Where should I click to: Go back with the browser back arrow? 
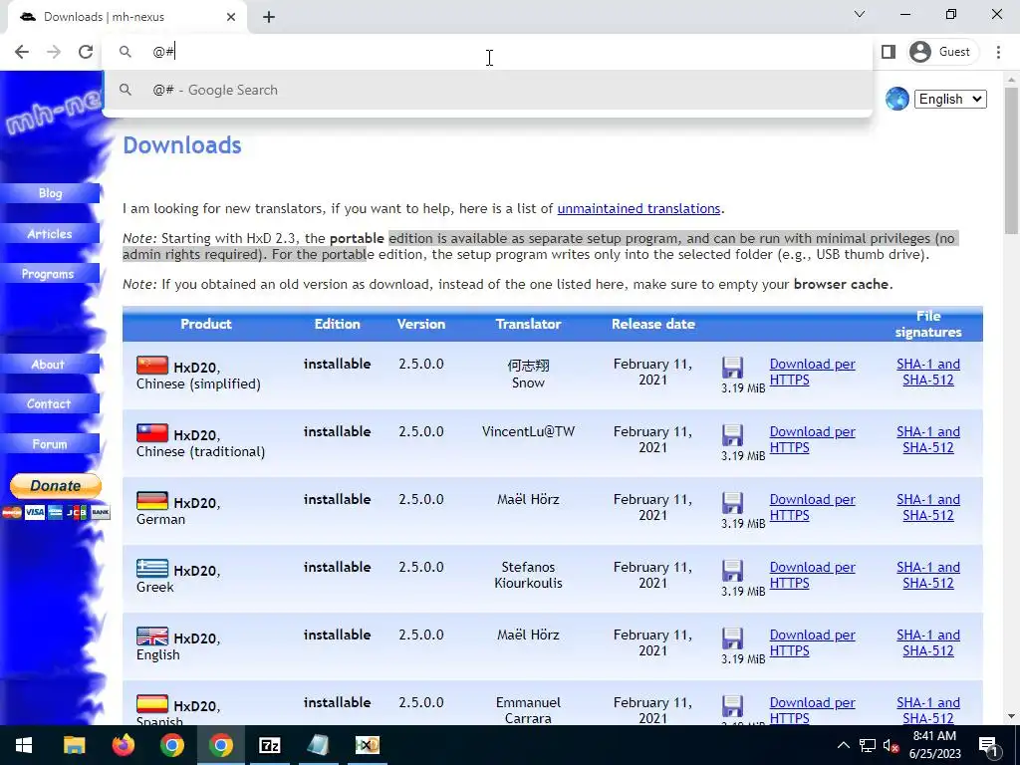[x=22, y=52]
